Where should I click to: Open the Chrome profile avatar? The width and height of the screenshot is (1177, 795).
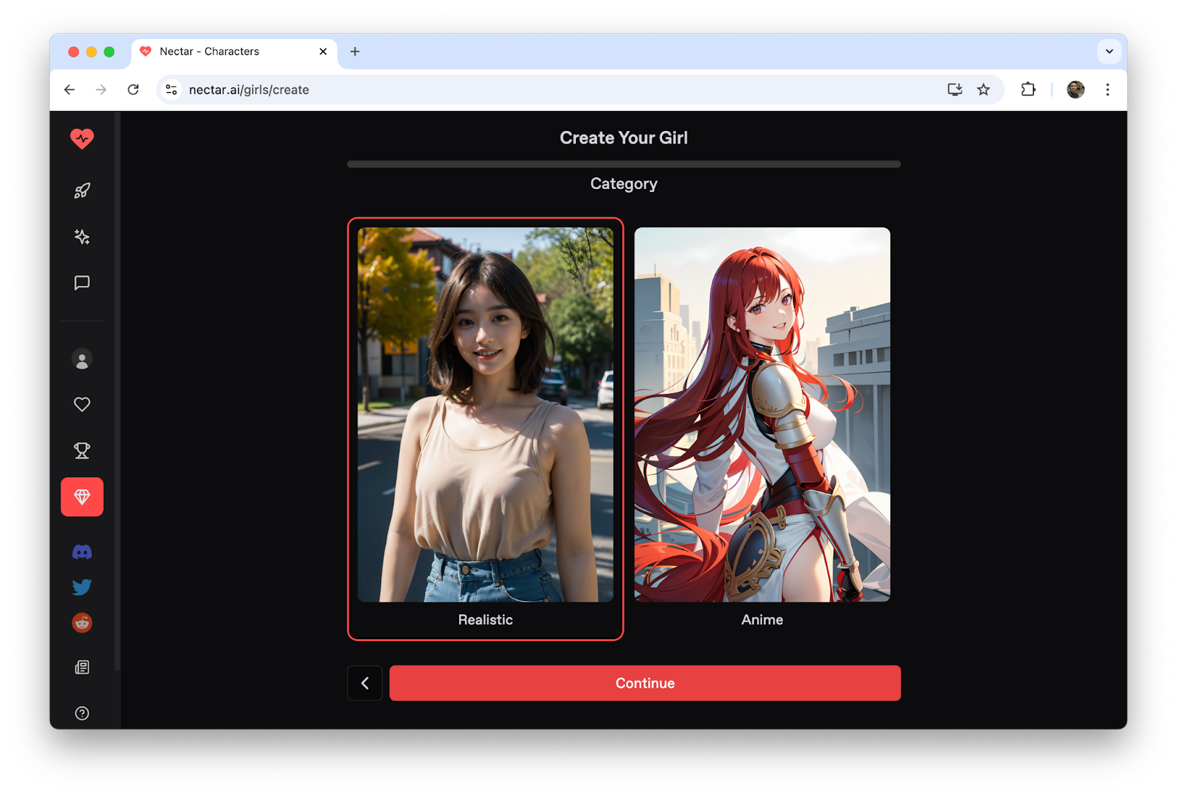click(x=1075, y=90)
